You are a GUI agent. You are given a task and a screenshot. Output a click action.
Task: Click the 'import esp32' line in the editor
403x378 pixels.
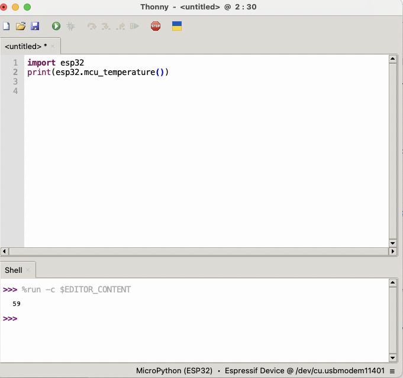(x=56, y=63)
